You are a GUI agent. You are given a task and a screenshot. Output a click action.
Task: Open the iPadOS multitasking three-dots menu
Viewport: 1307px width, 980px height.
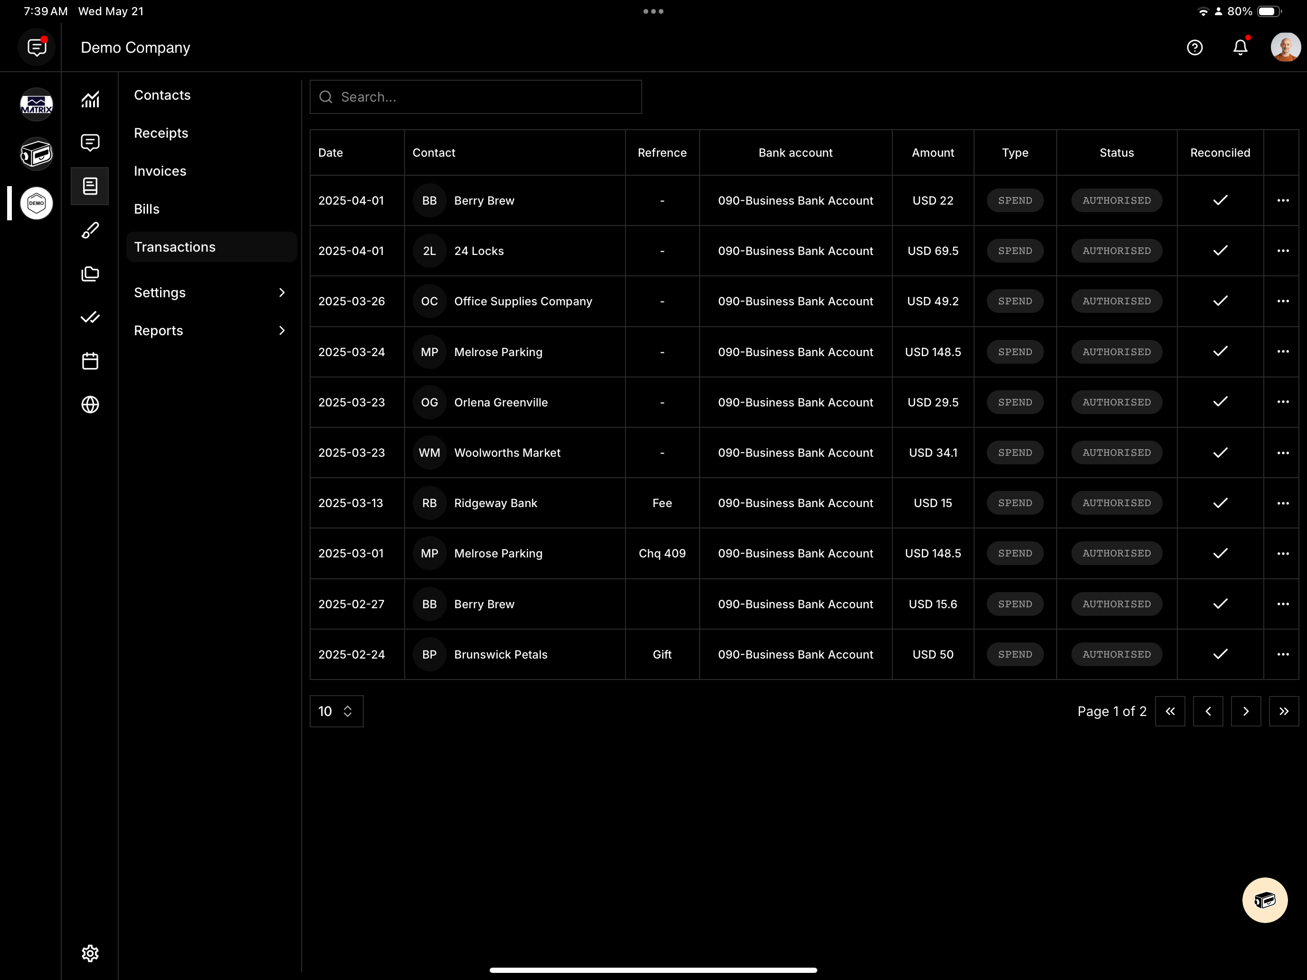(x=653, y=11)
